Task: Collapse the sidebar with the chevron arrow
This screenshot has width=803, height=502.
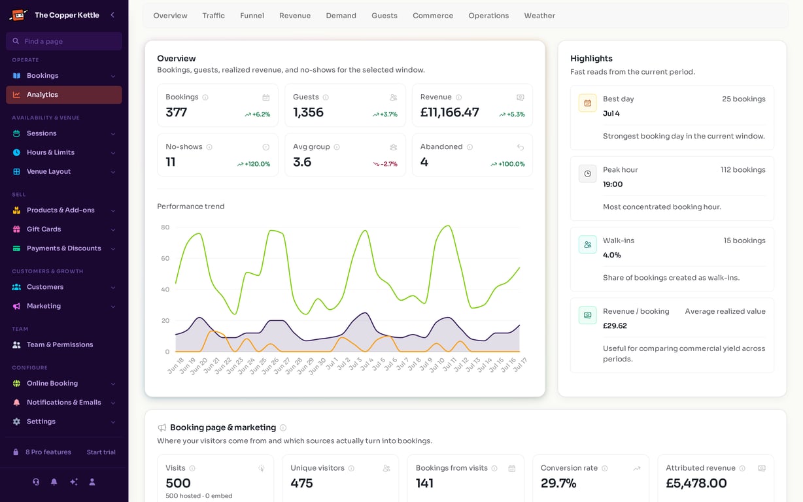Action: 112,14
